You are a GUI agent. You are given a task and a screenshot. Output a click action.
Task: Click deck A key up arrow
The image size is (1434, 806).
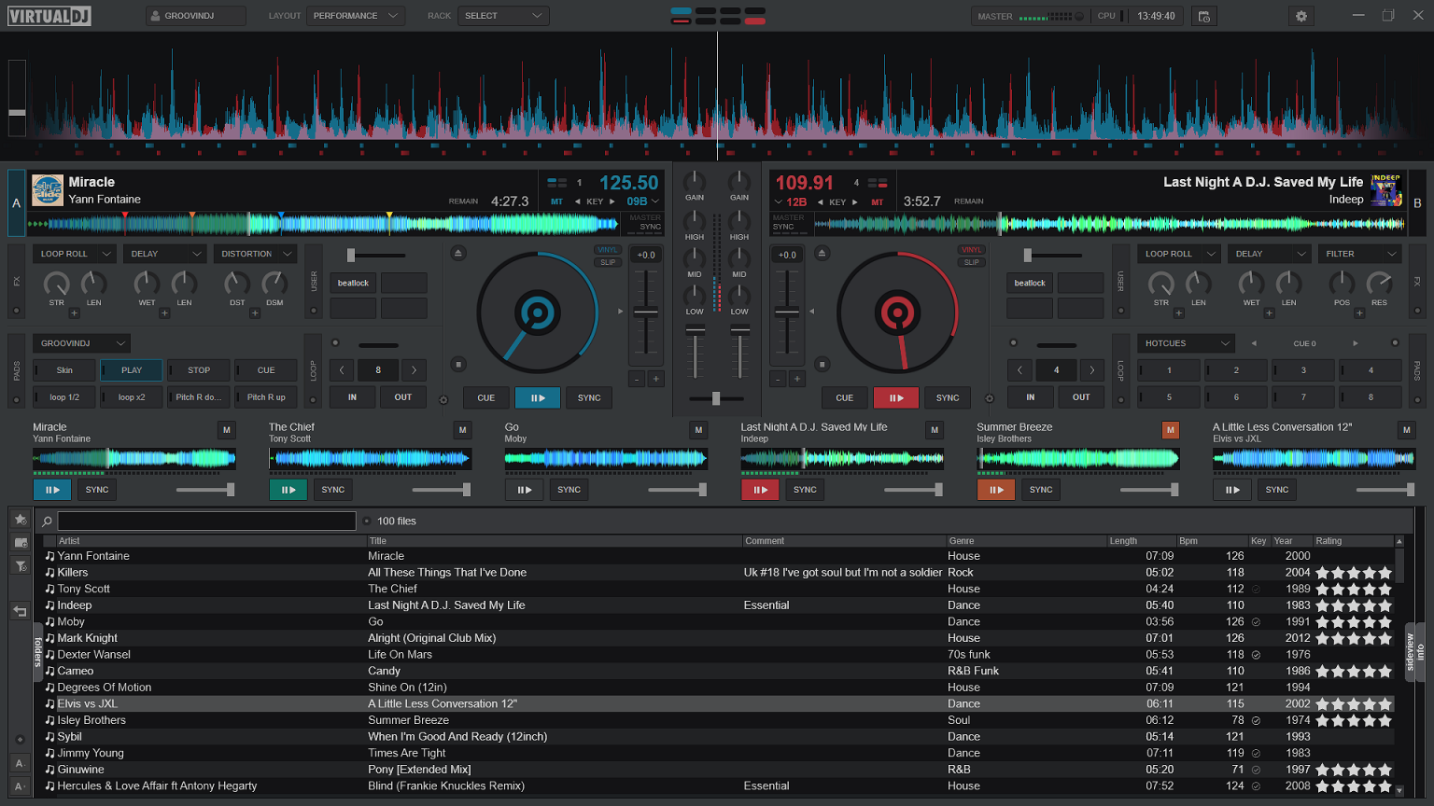pos(612,201)
